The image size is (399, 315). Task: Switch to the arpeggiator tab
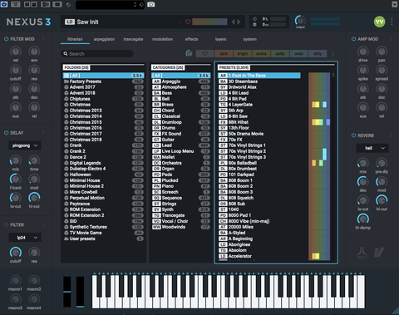[104, 39]
